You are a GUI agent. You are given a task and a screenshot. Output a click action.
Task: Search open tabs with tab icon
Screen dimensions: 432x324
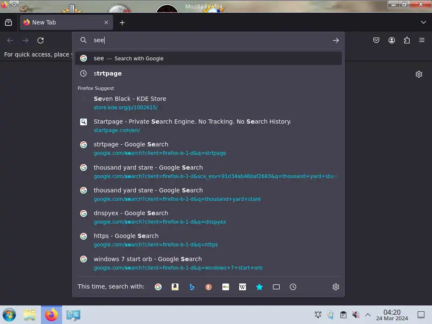coord(276,287)
